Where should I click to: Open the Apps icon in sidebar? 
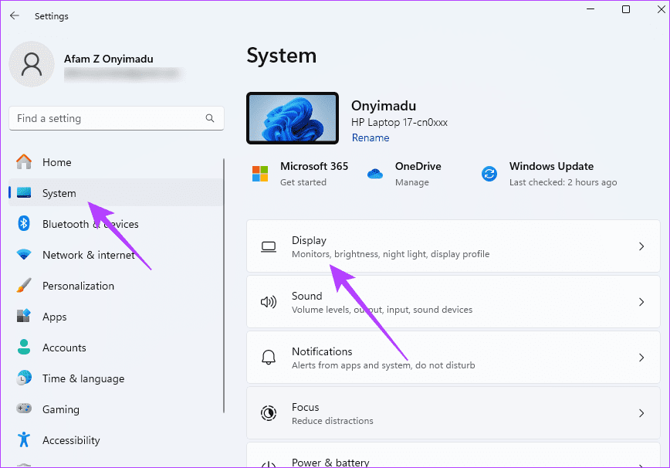tap(24, 317)
